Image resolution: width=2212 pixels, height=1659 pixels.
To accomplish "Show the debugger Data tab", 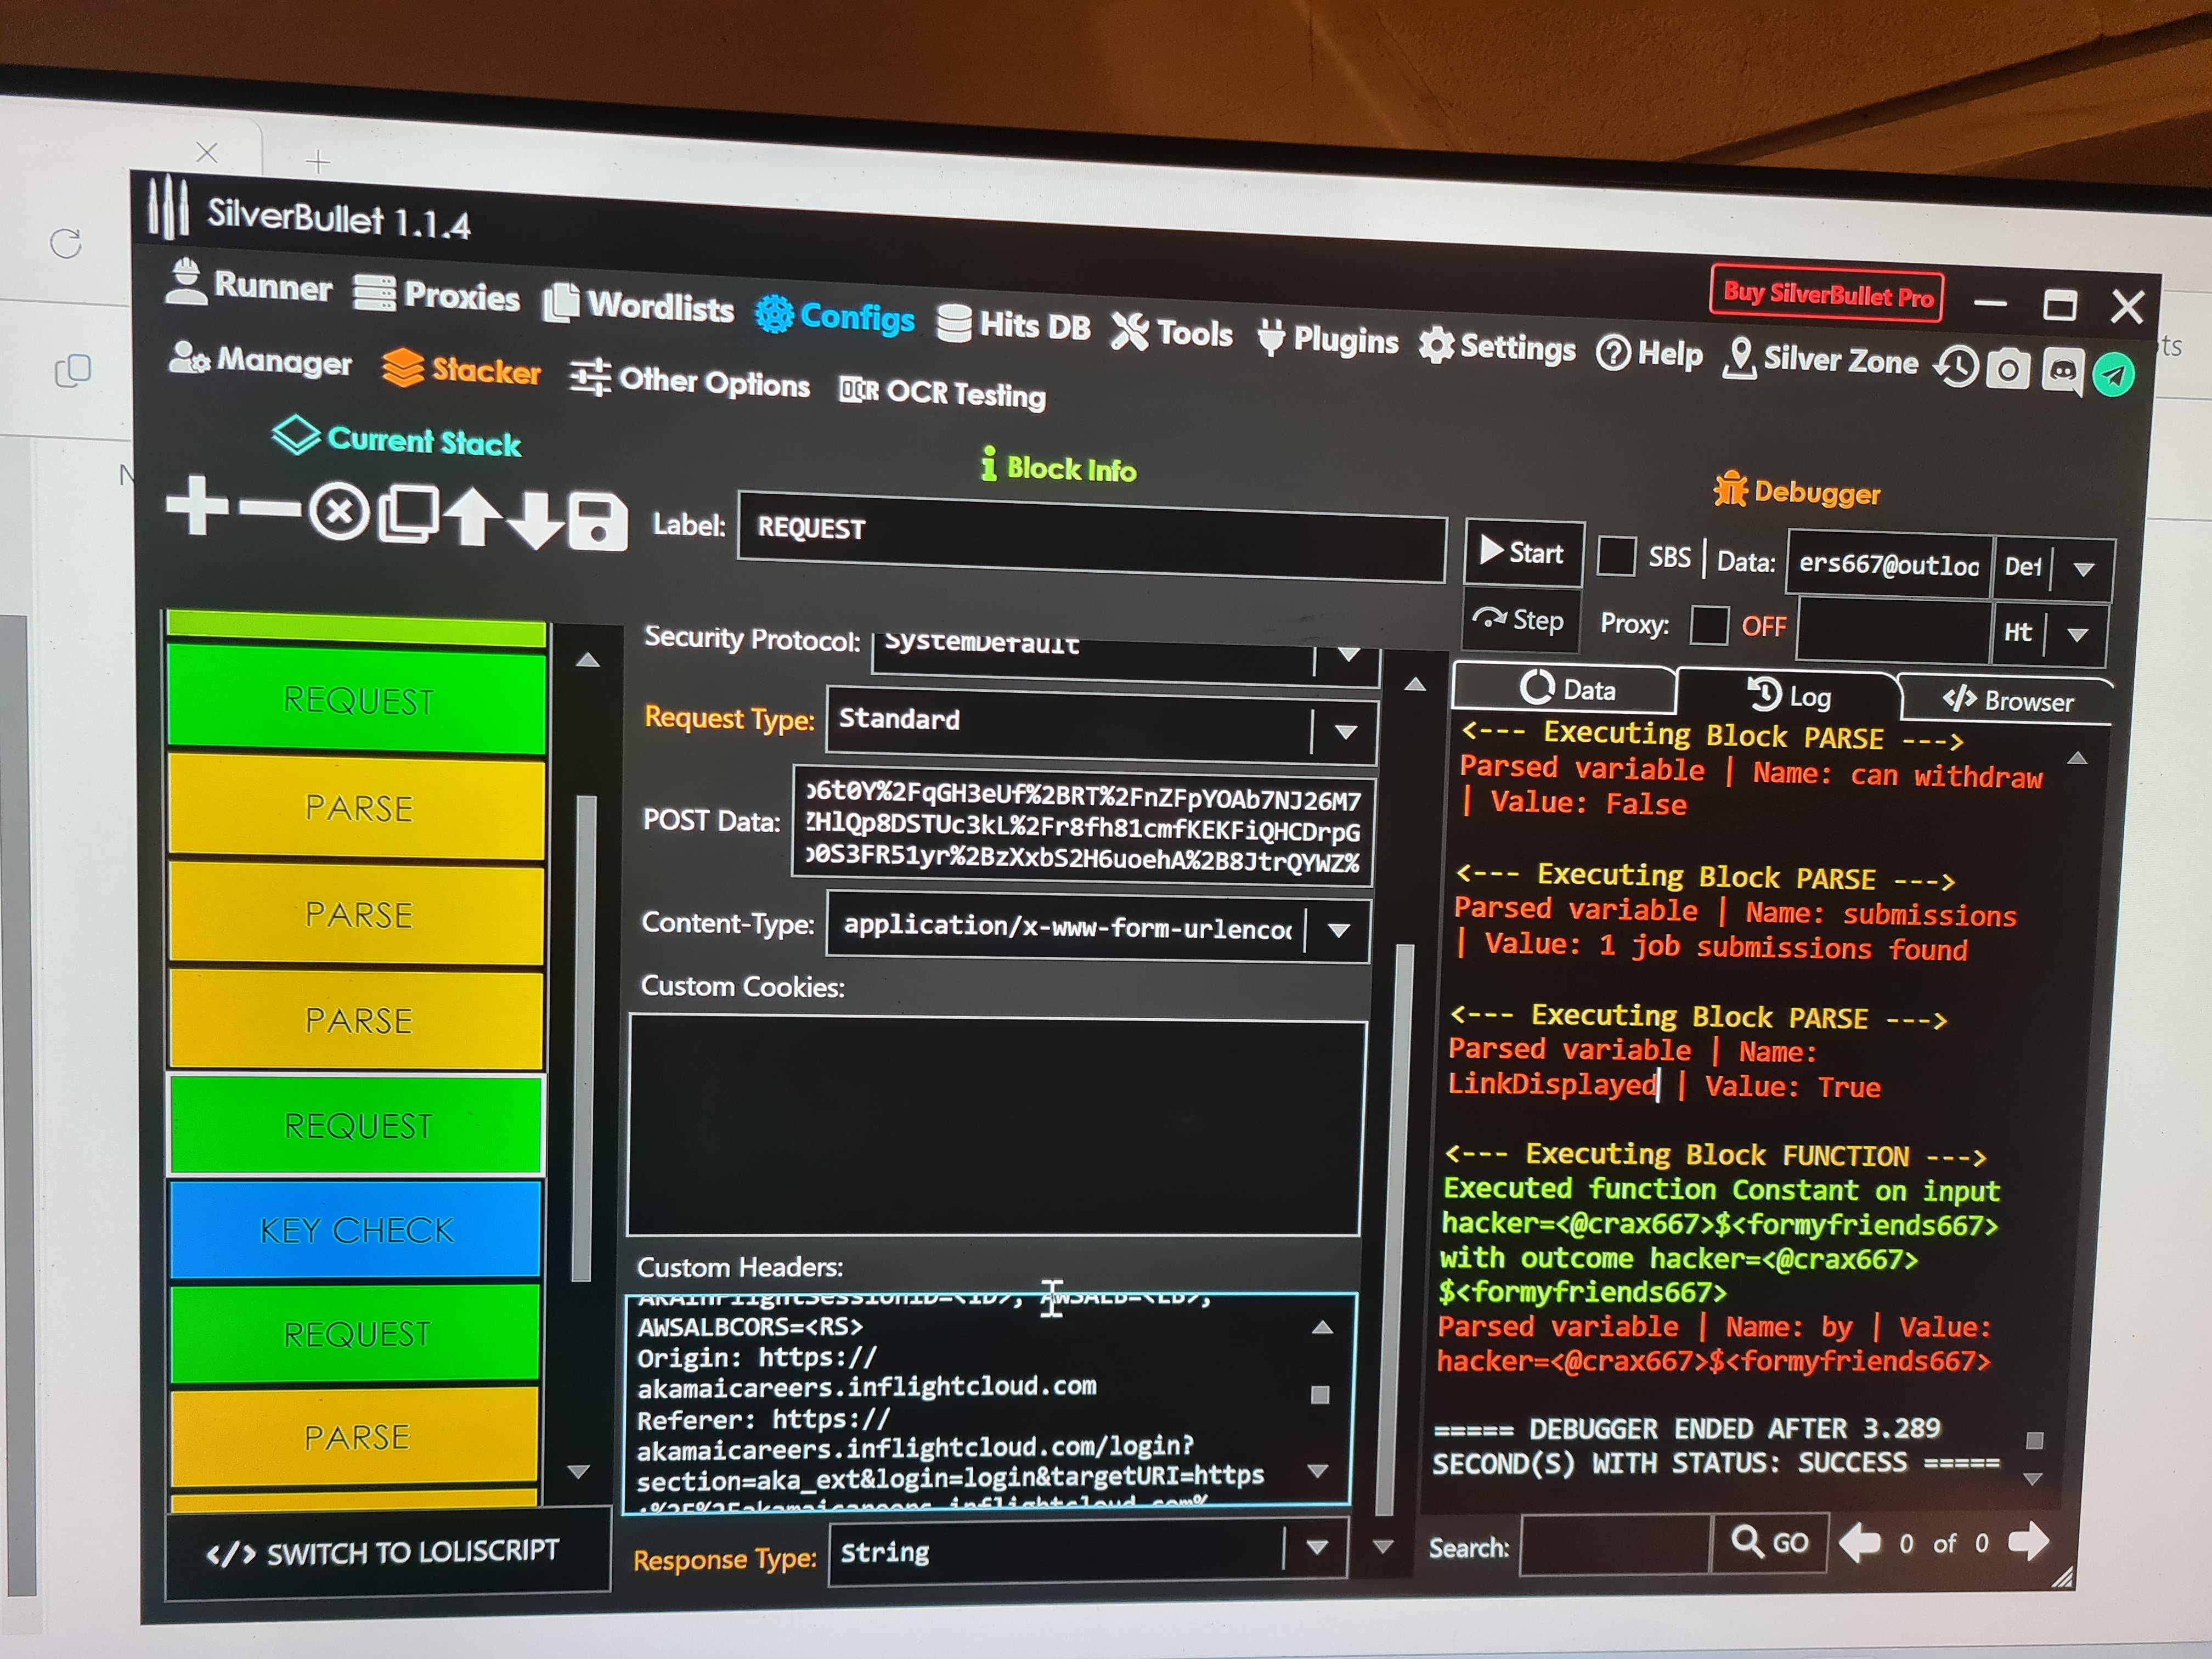I will coord(1565,689).
